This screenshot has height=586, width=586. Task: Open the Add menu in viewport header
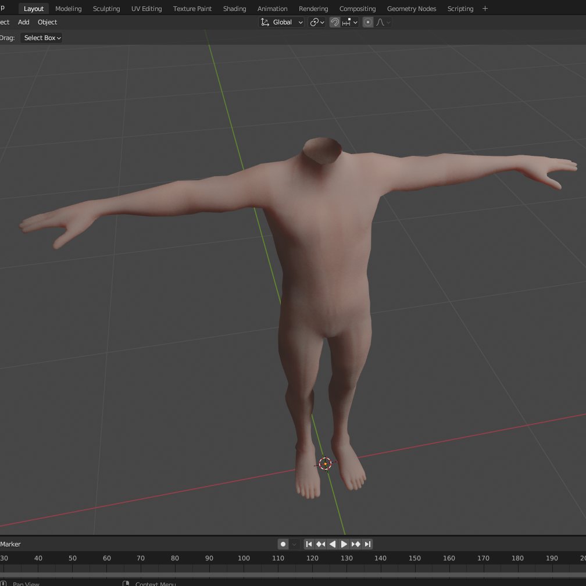pyautogui.click(x=23, y=22)
